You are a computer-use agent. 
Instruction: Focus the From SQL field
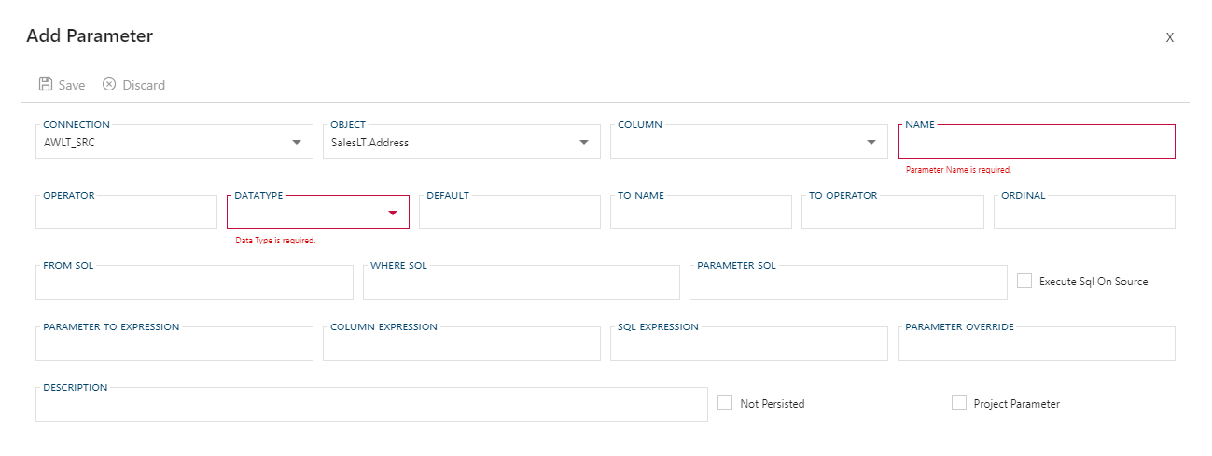coord(194,283)
